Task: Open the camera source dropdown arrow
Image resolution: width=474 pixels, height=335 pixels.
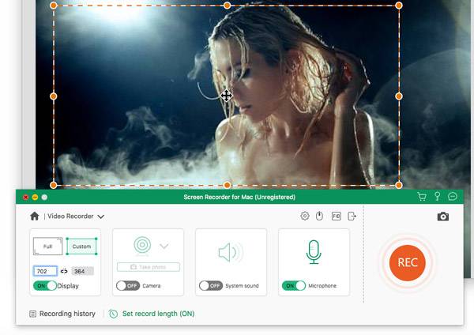Action: tap(164, 246)
